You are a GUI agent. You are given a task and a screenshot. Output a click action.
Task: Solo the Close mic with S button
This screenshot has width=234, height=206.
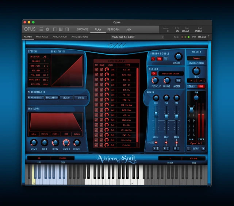(157, 148)
